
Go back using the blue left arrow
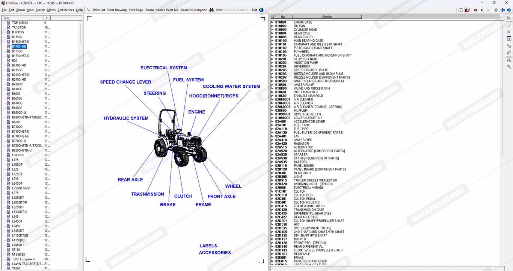point(502,10)
